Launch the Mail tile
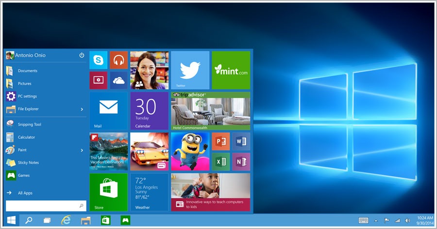The image size is (437, 229). [x=108, y=110]
